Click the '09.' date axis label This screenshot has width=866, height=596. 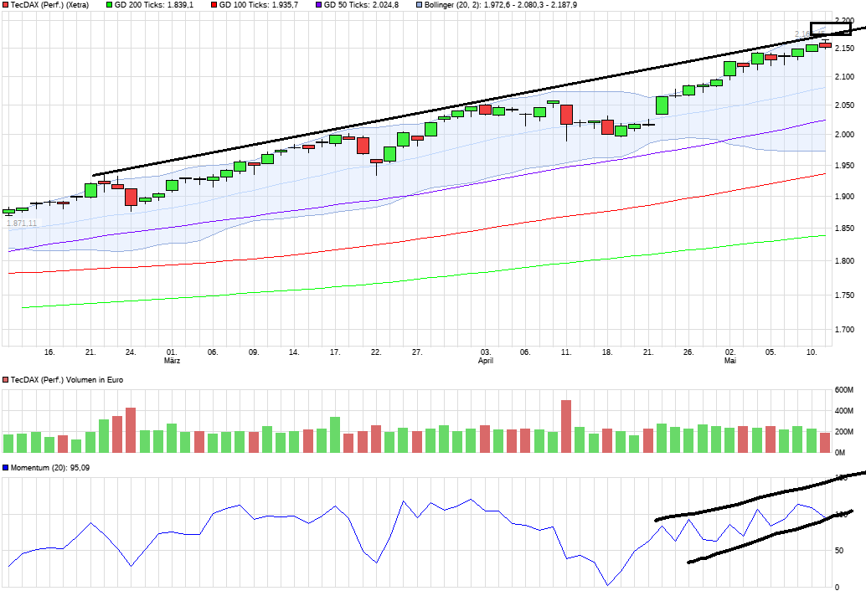click(254, 352)
